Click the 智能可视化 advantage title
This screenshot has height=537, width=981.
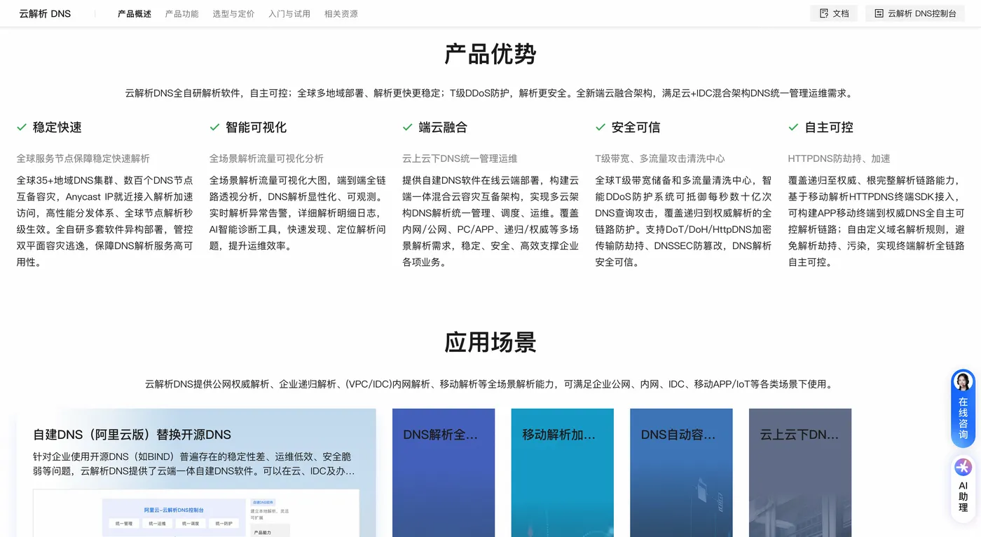click(x=256, y=127)
